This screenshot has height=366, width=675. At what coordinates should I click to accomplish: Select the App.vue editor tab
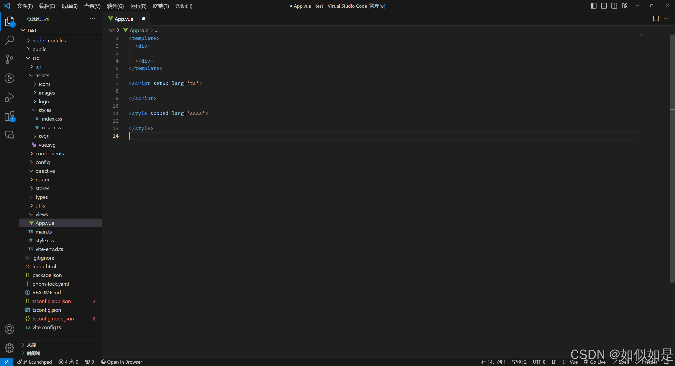tap(124, 19)
